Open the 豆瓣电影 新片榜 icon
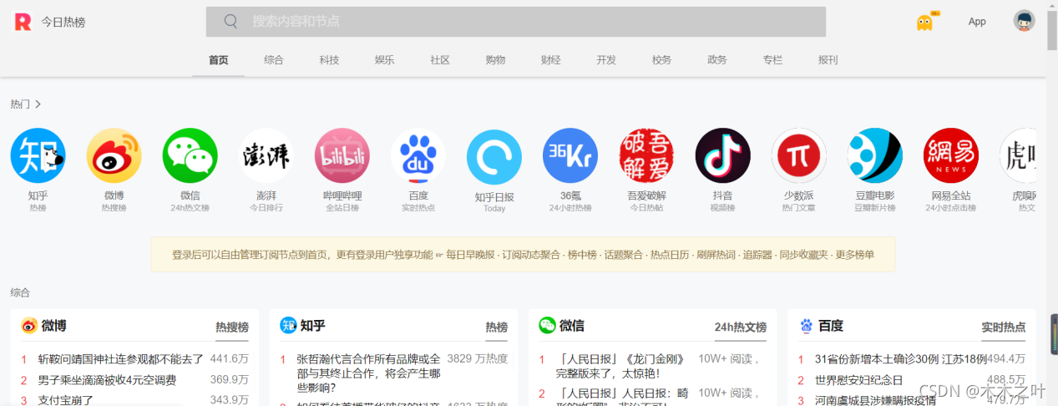The image size is (1058, 406). click(875, 155)
